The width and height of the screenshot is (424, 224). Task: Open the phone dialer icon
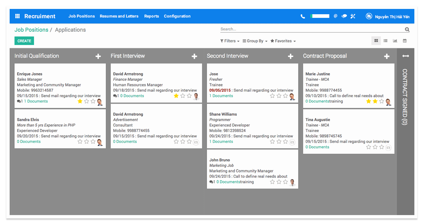coord(303,16)
